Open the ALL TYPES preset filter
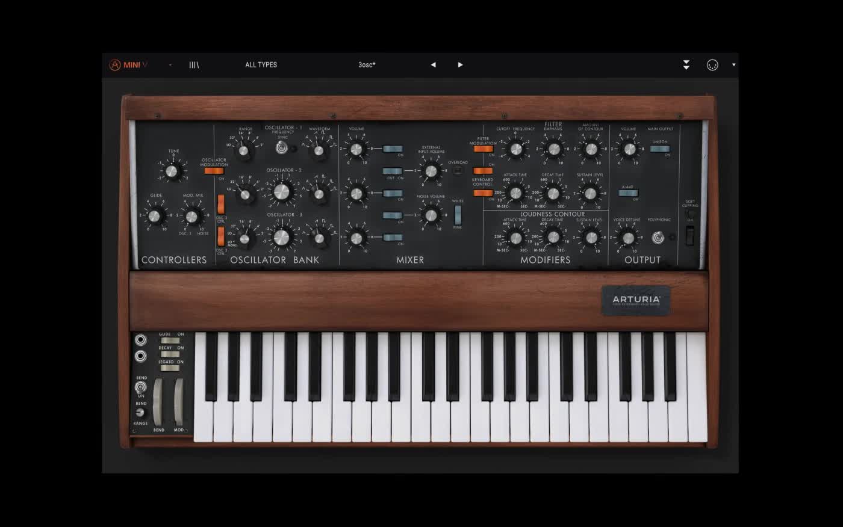 tap(261, 65)
